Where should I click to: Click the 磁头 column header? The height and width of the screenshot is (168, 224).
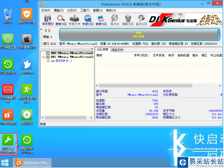195,55
